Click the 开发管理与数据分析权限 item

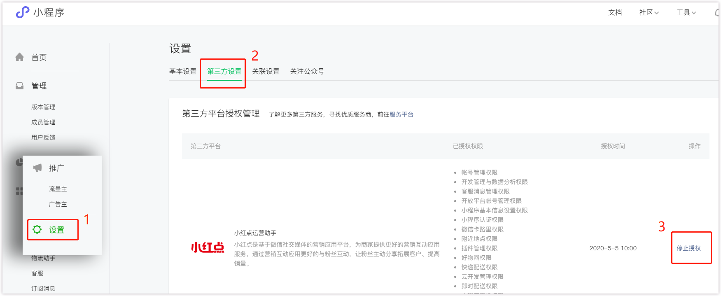495,182
